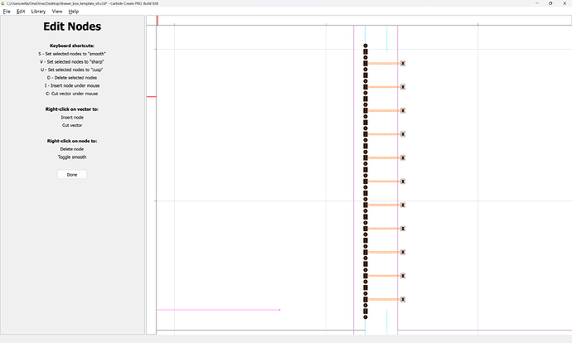
Task: Pick the third control handle from the top
Action: pyautogui.click(x=403, y=110)
